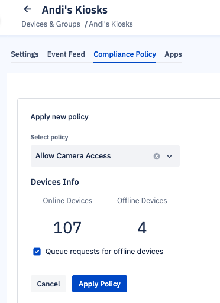Clear the selected Allow Camera Access policy
Screen dimensions: 220x303
click(157, 156)
